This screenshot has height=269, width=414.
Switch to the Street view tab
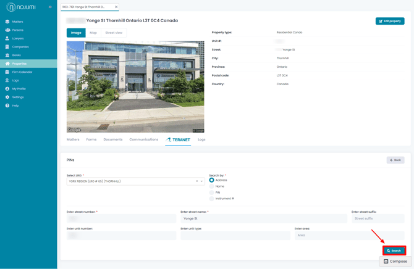click(x=114, y=33)
